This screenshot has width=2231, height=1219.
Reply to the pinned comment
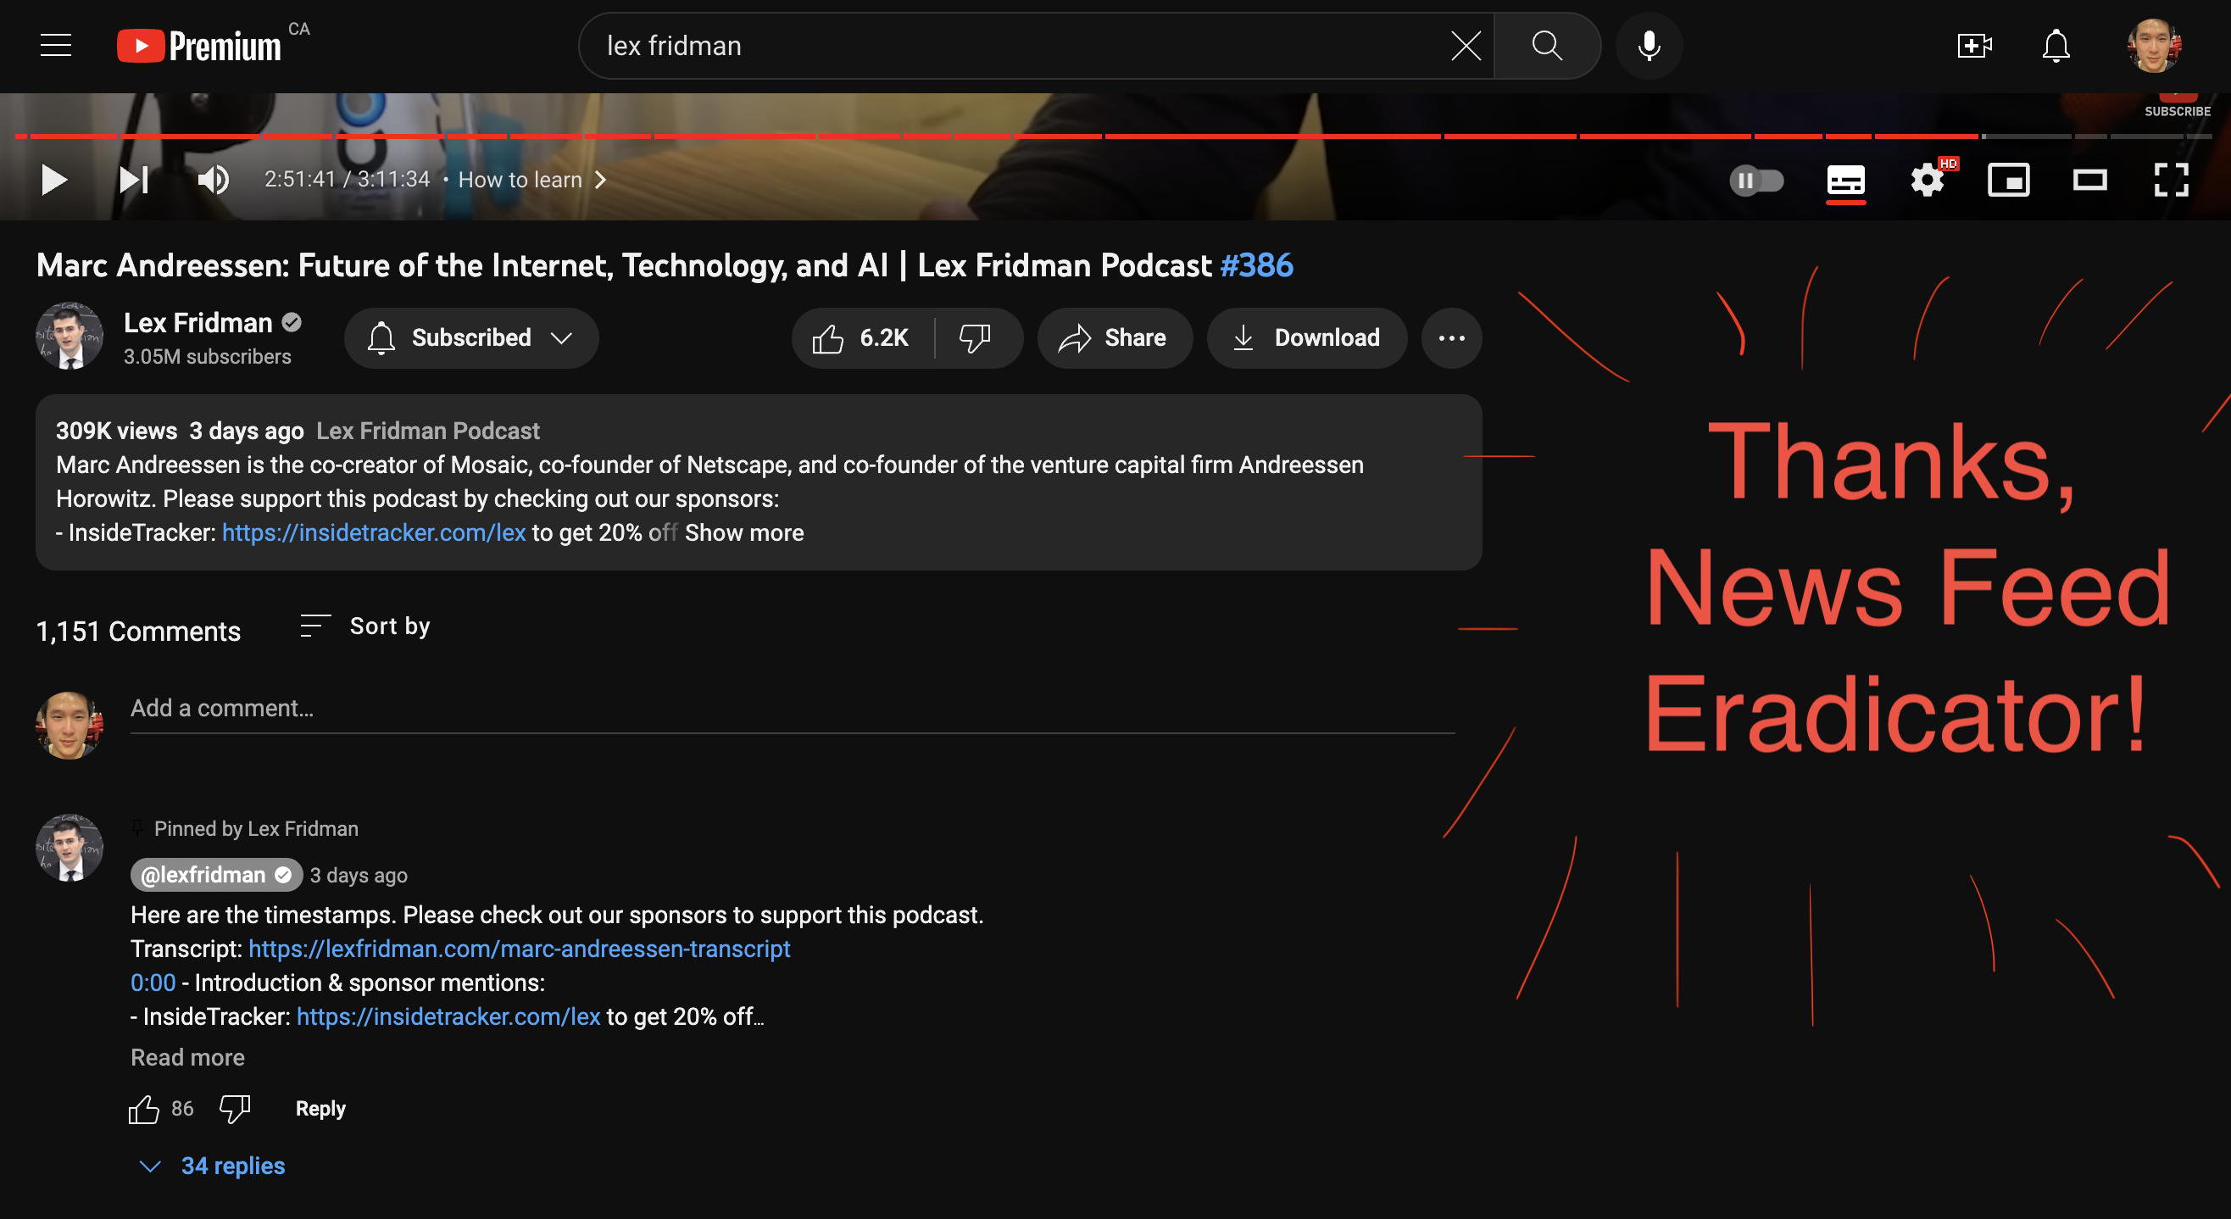(320, 1109)
